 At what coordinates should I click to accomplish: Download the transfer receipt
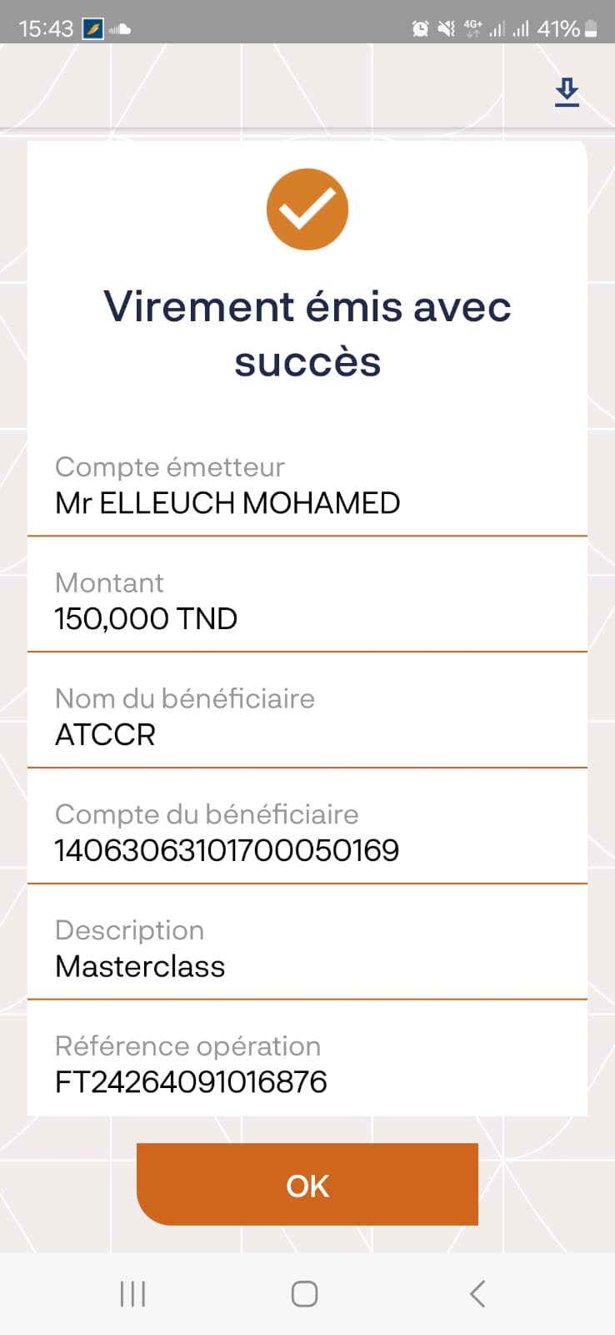[x=567, y=92]
